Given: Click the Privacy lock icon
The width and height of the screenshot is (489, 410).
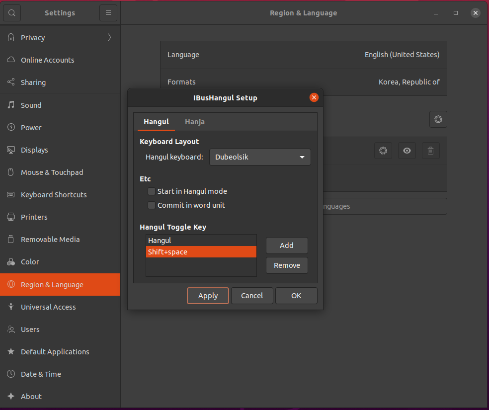Looking at the screenshot, I should coord(11,37).
